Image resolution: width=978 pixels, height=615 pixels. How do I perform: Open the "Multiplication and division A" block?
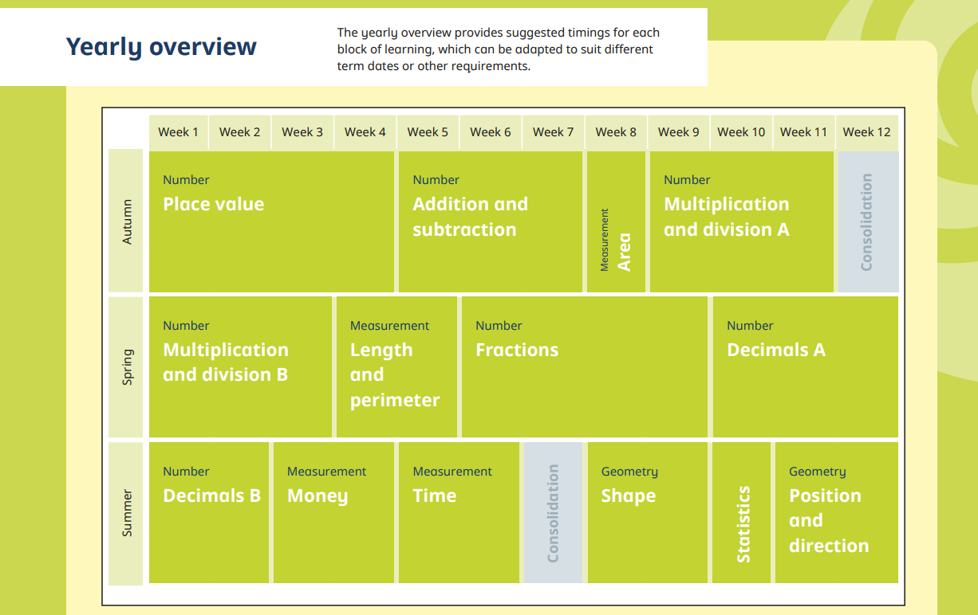(741, 221)
